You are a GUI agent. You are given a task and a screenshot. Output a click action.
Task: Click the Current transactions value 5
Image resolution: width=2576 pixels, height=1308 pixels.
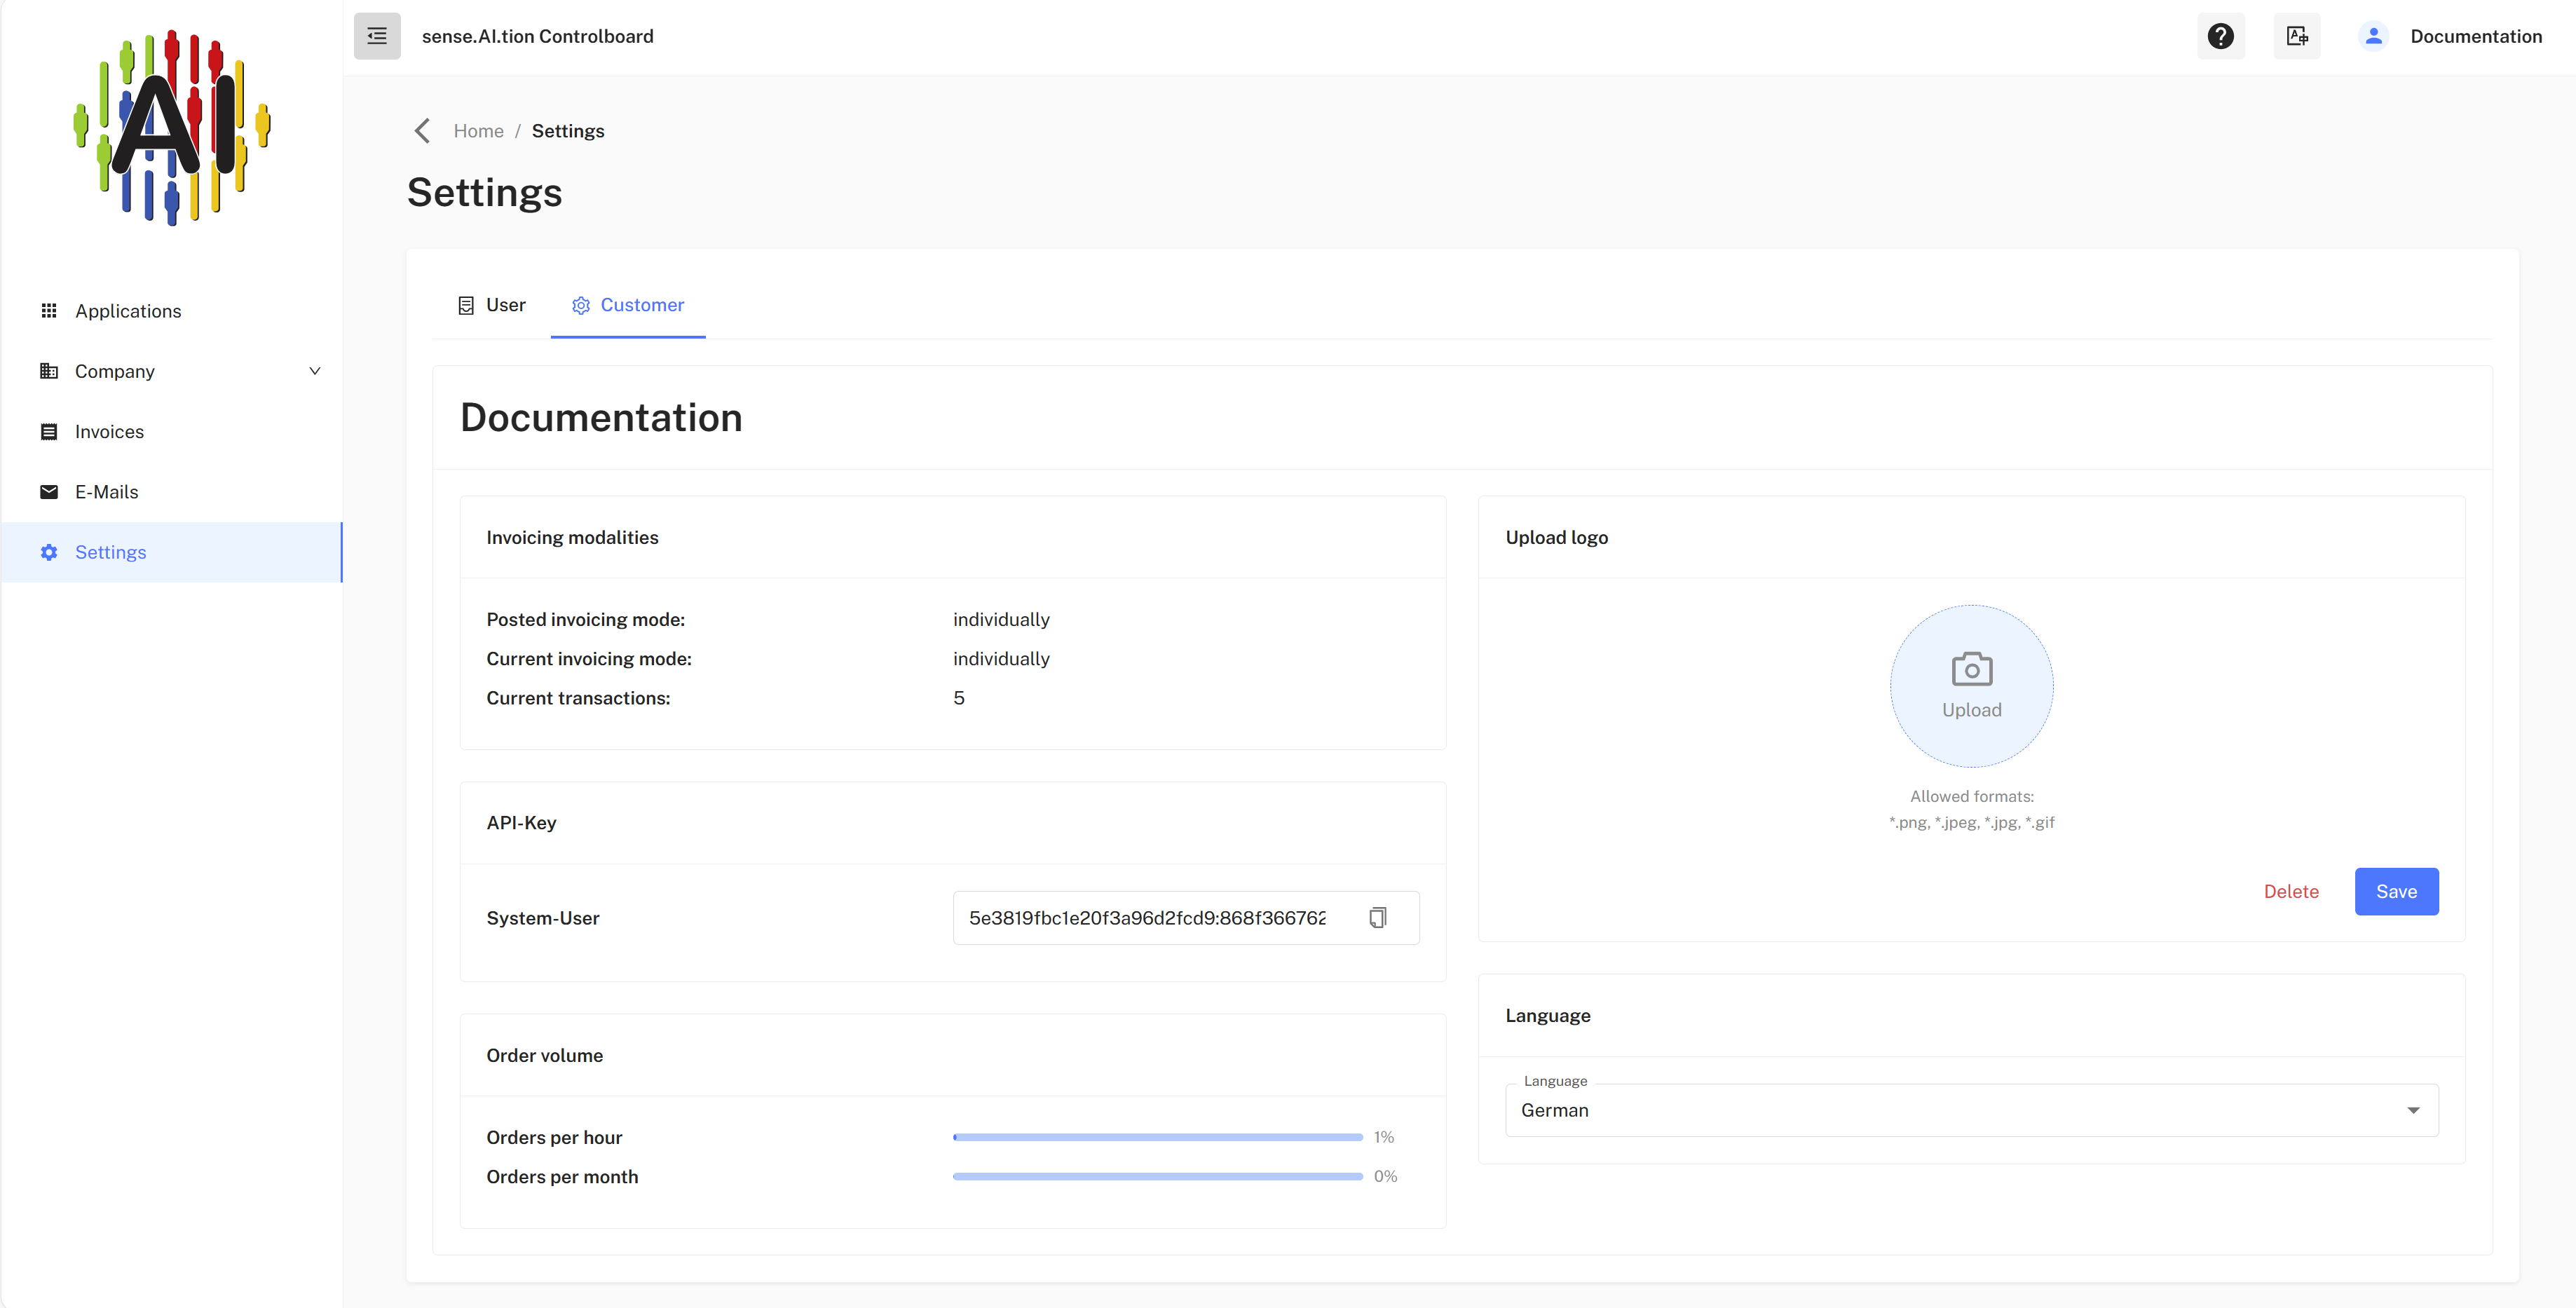click(x=959, y=698)
